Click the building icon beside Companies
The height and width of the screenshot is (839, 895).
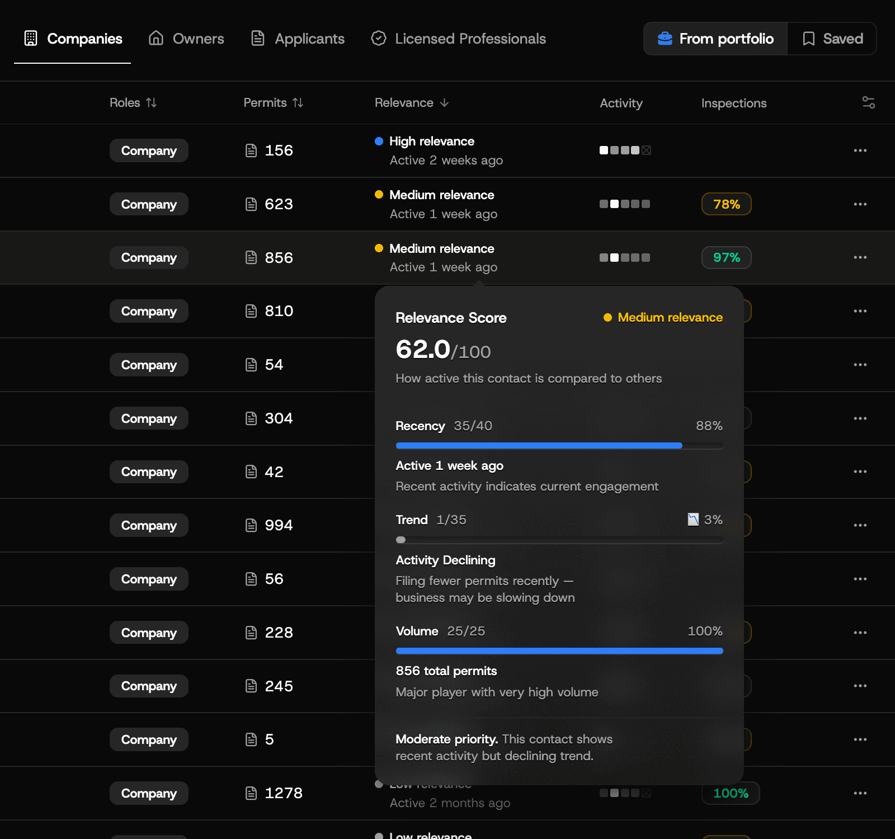(x=31, y=38)
